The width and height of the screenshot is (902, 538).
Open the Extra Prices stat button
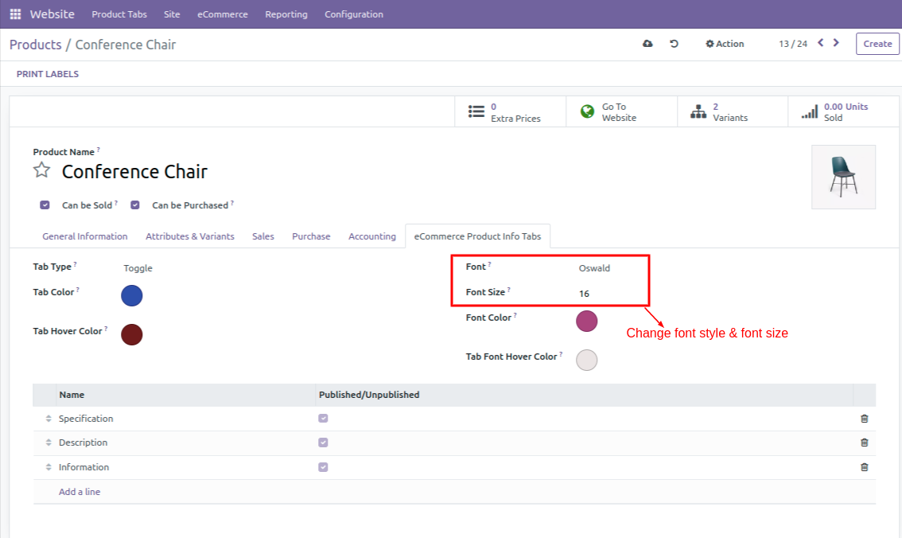point(510,111)
